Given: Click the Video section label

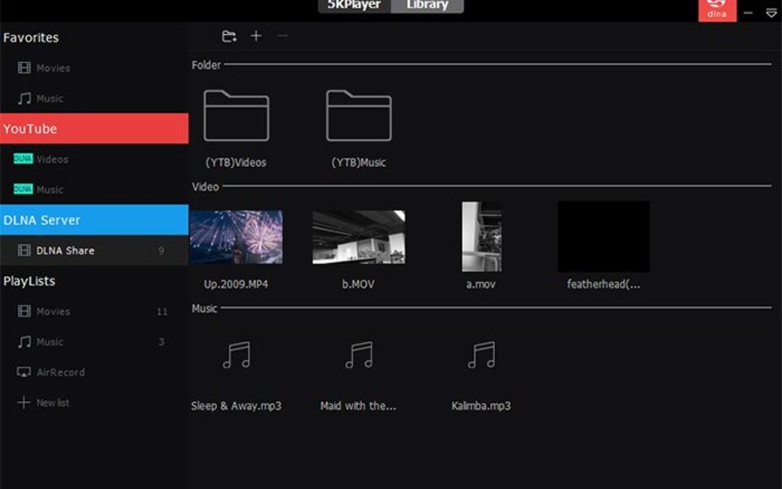Looking at the screenshot, I should pyautogui.click(x=205, y=187).
